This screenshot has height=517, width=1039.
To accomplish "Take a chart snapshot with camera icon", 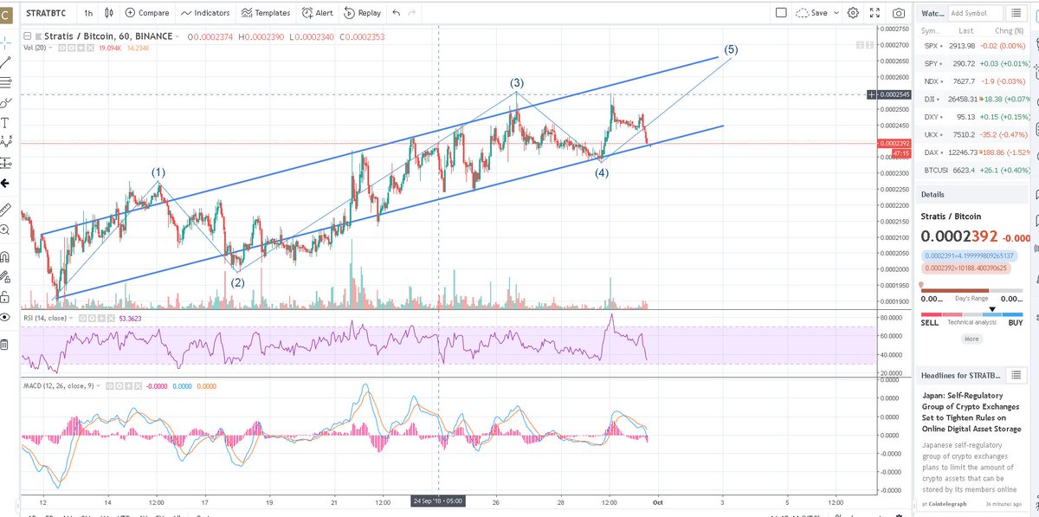I will (900, 13).
